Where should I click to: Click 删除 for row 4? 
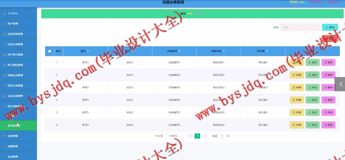(x=328, y=100)
